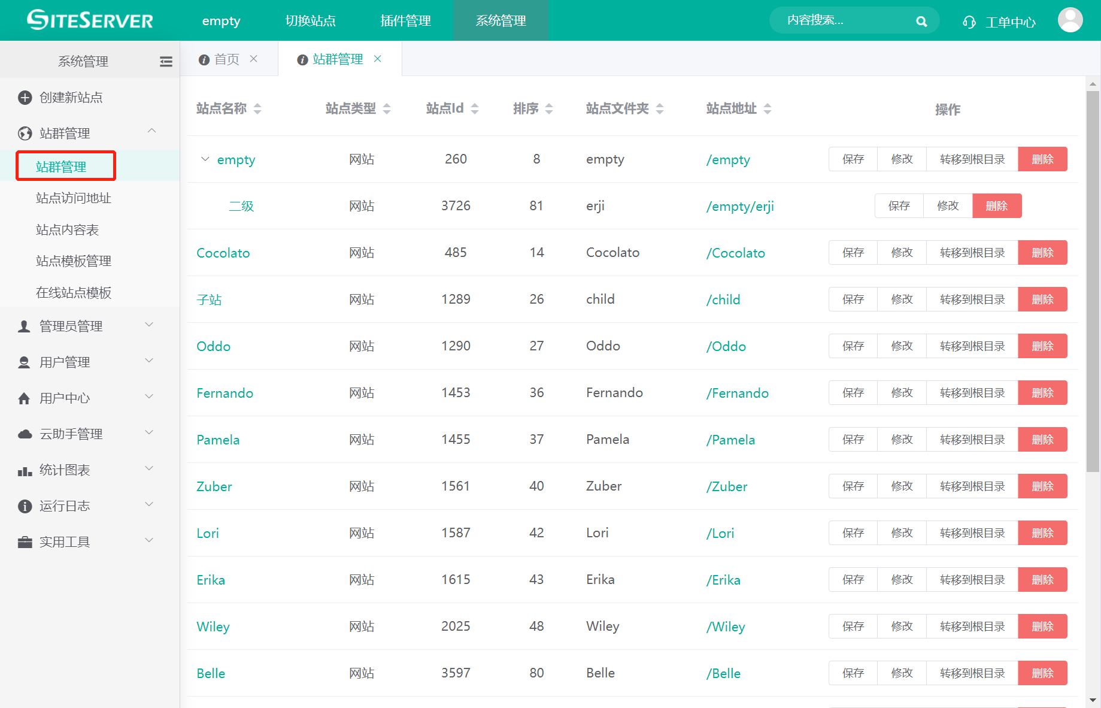
Task: Click the vertical scrollbar thumb
Action: point(1093,282)
